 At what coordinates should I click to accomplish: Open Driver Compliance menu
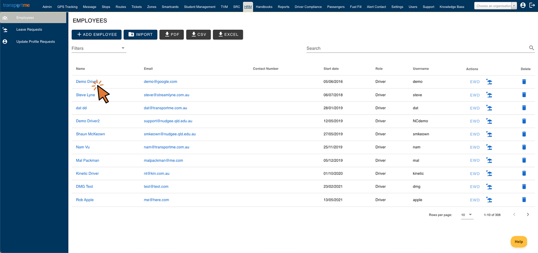pyautogui.click(x=308, y=7)
